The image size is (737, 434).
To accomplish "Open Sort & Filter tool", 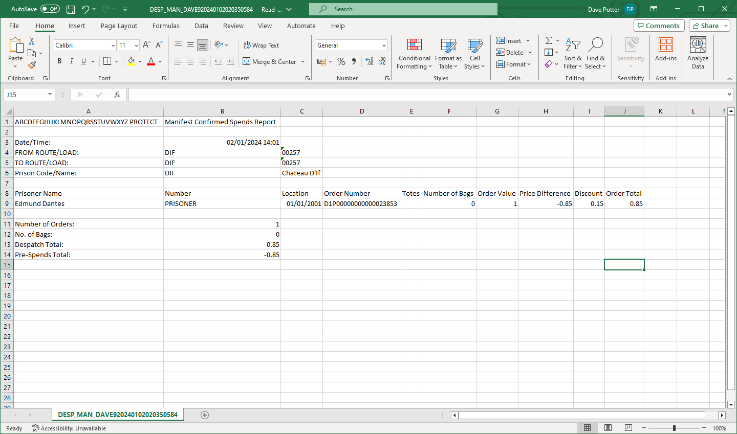I will pos(573,54).
